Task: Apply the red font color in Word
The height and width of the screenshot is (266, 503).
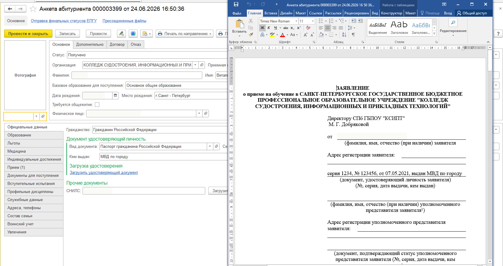Action: [x=282, y=35]
